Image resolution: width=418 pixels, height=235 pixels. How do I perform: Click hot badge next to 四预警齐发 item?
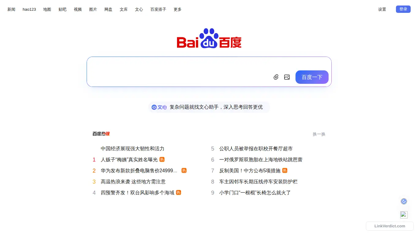pos(179,192)
